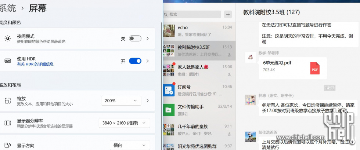The width and height of the screenshot is (360, 150).
Task: Click the night light sun icon
Action: [8, 39]
